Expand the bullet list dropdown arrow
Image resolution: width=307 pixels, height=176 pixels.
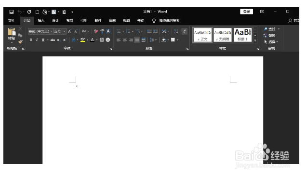(123, 31)
